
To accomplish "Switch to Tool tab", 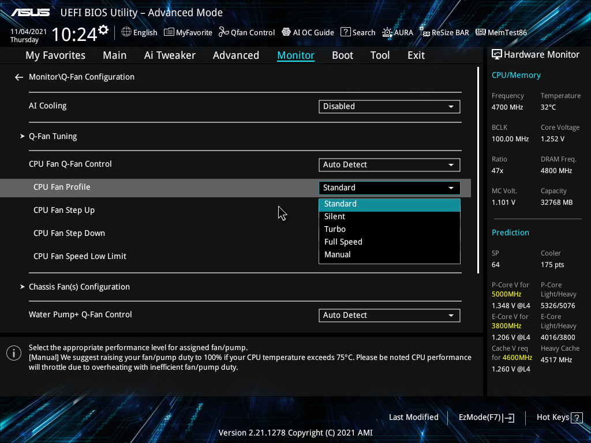I will [380, 55].
